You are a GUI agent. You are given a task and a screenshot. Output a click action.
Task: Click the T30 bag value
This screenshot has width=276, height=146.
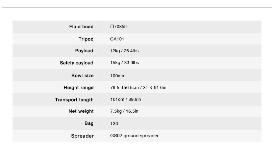coord(114,123)
